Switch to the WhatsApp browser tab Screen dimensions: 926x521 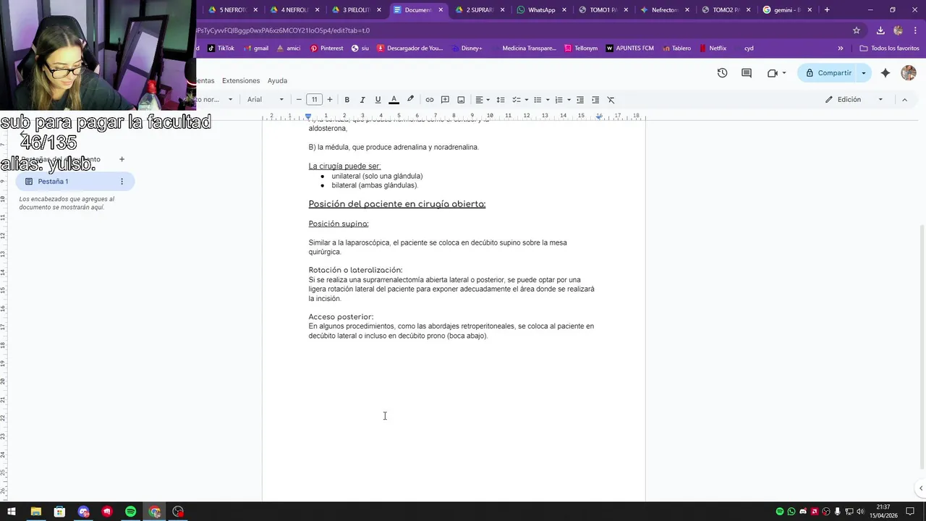pyautogui.click(x=541, y=10)
